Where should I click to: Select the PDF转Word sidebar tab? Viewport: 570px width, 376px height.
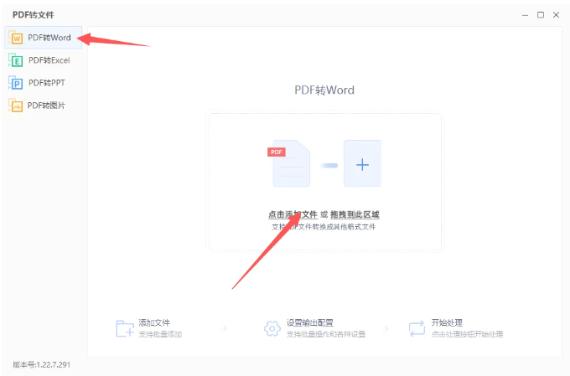44,38
